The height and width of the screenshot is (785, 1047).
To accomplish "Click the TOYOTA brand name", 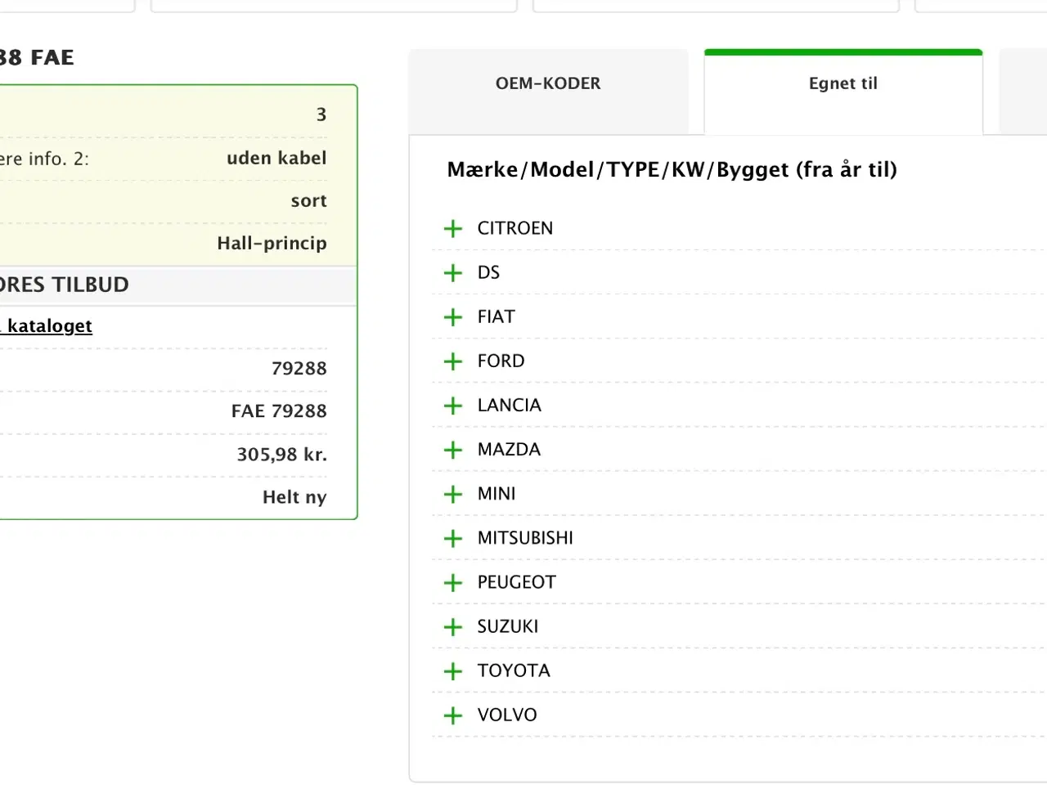I will coord(514,671).
